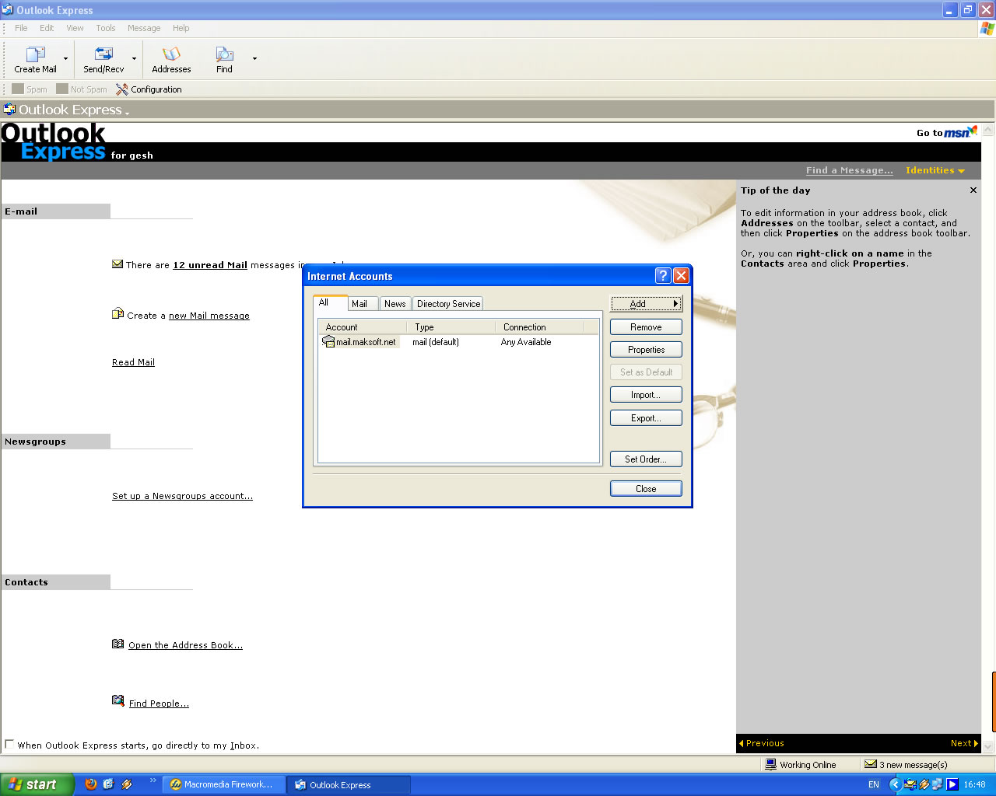The image size is (996, 796).
Task: Click the Remove button
Action: point(646,327)
